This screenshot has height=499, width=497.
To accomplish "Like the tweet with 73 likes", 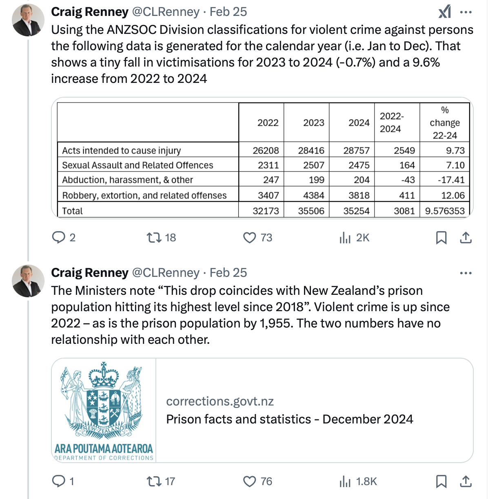I will coord(249,237).
